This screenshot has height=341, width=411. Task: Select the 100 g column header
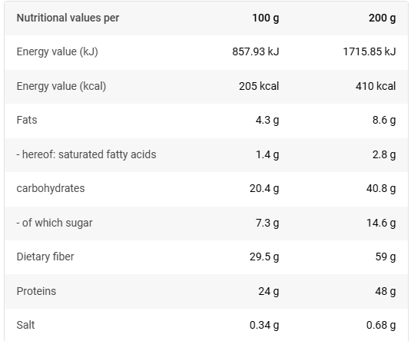(x=266, y=18)
